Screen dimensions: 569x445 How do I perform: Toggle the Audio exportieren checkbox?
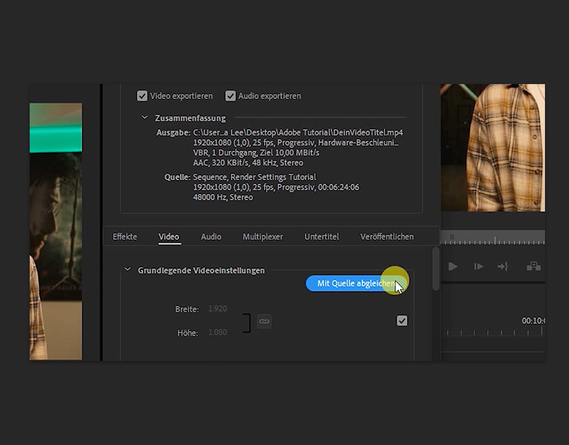point(231,96)
